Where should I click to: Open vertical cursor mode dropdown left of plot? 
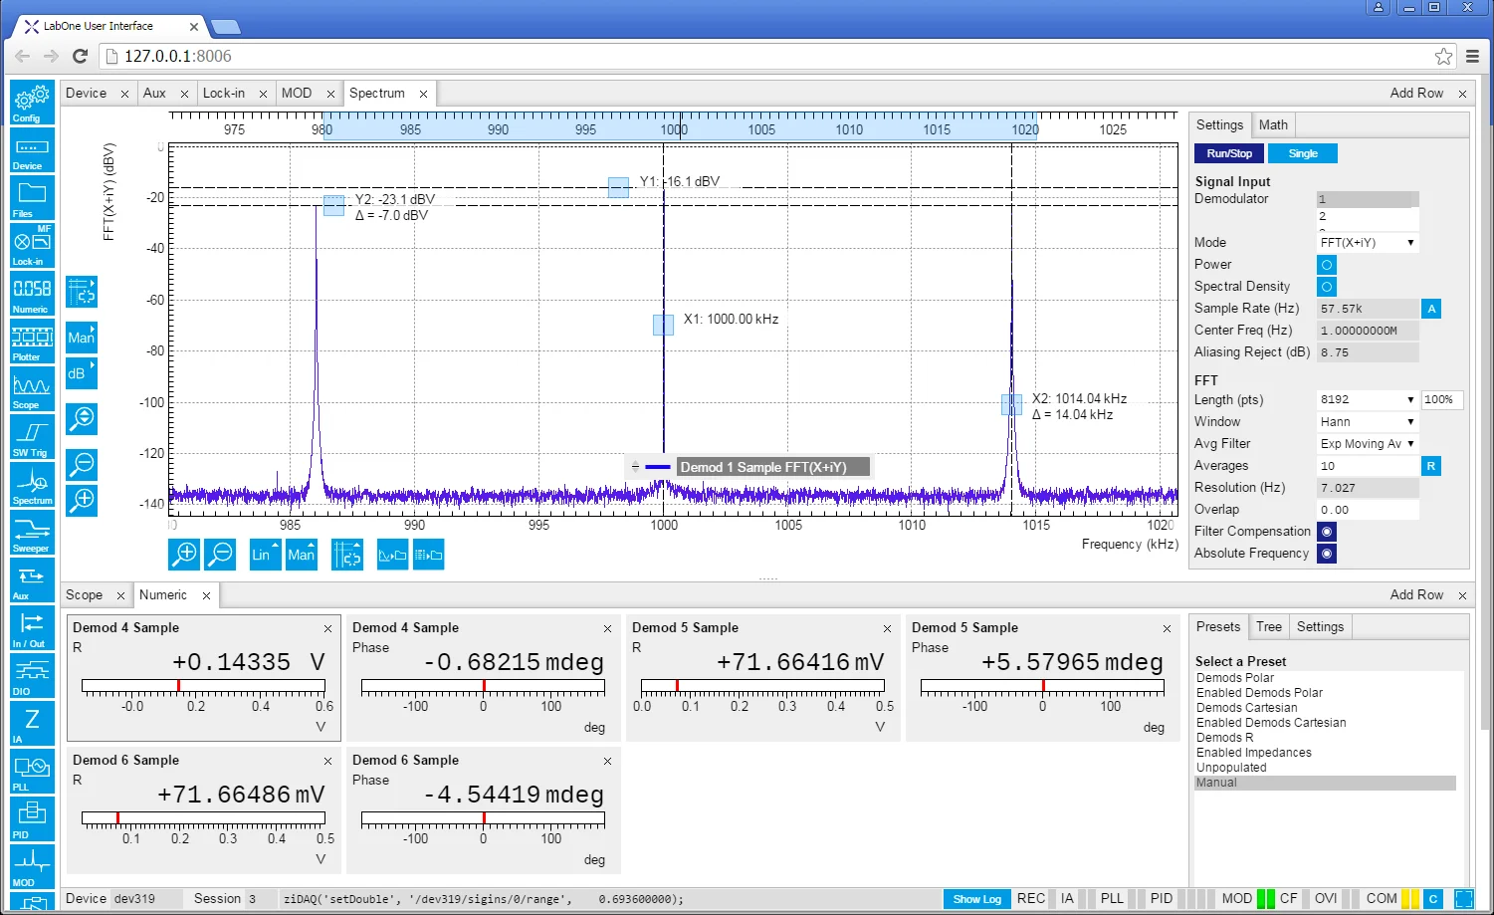[82, 292]
